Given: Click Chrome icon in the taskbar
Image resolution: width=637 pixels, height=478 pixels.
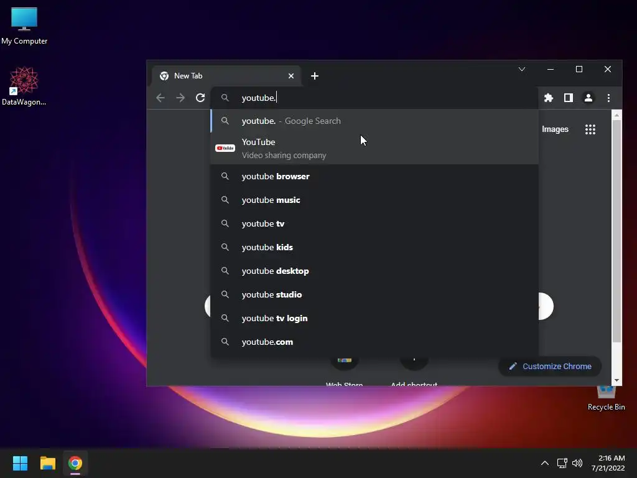Looking at the screenshot, I should click(75, 463).
